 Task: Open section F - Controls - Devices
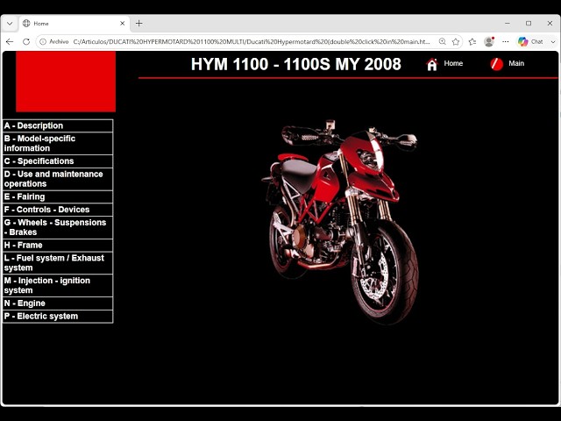[58, 210]
